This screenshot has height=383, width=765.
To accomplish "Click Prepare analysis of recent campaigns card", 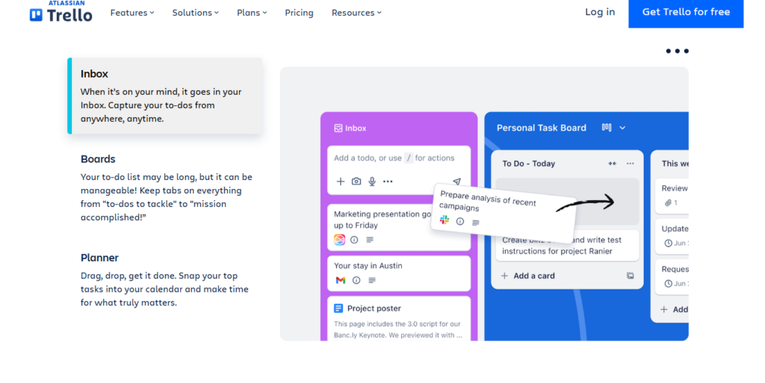I will coord(502,212).
